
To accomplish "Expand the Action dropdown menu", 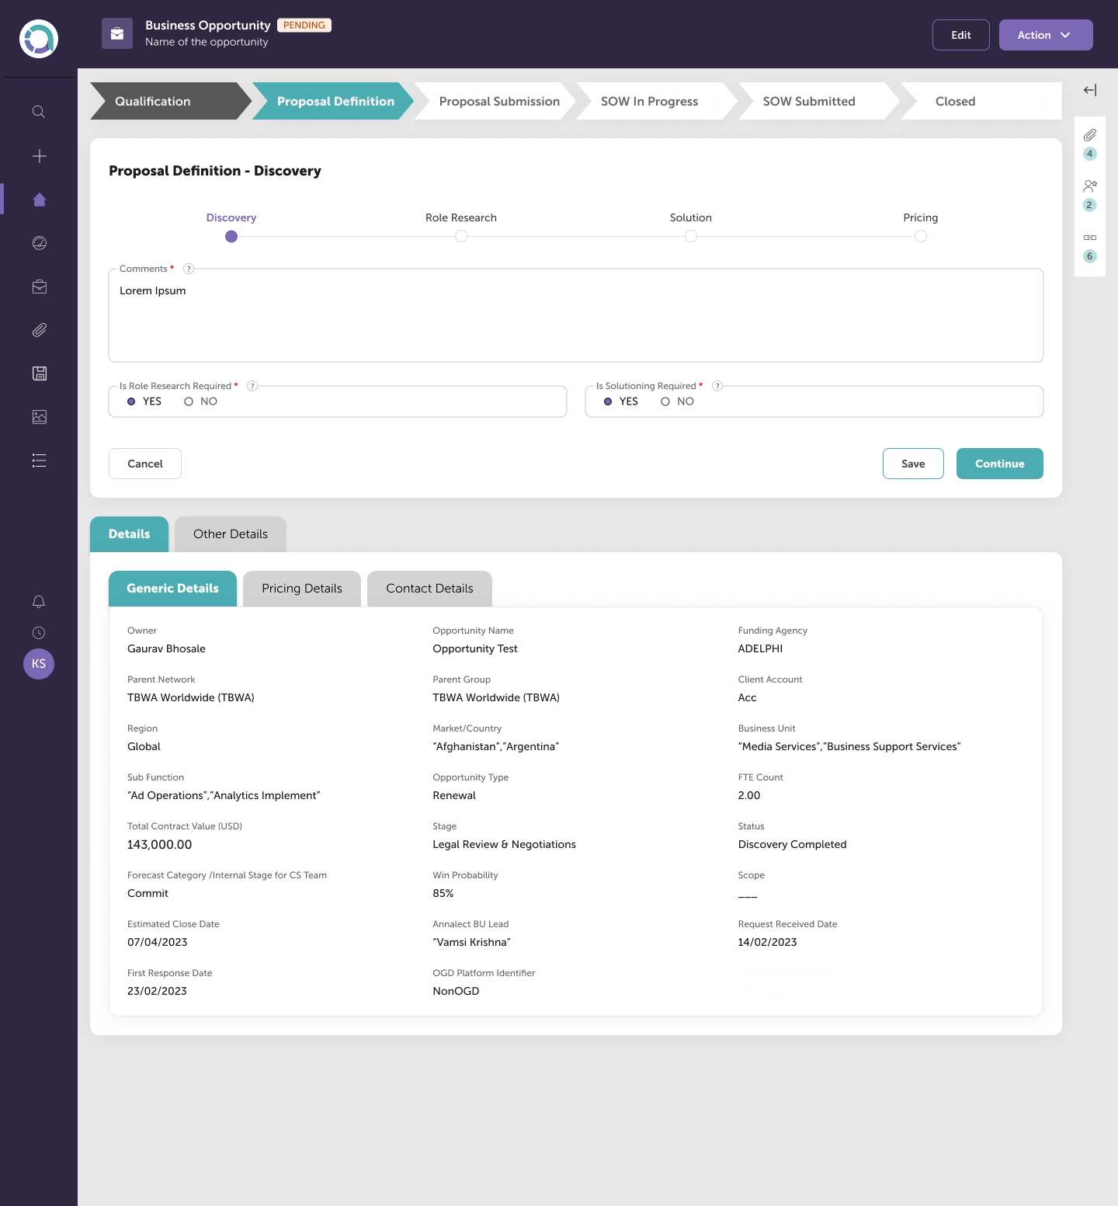I will [1045, 35].
